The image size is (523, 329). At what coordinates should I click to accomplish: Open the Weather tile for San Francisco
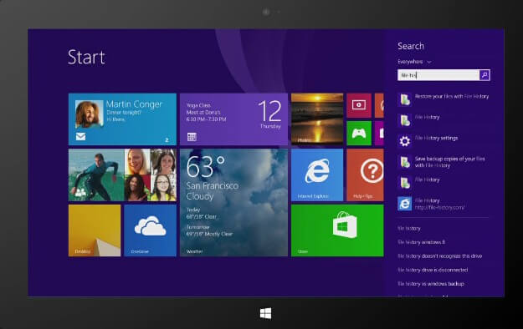[233, 202]
